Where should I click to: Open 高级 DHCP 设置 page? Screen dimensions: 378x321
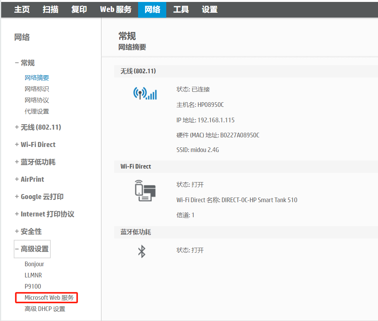tap(46, 309)
